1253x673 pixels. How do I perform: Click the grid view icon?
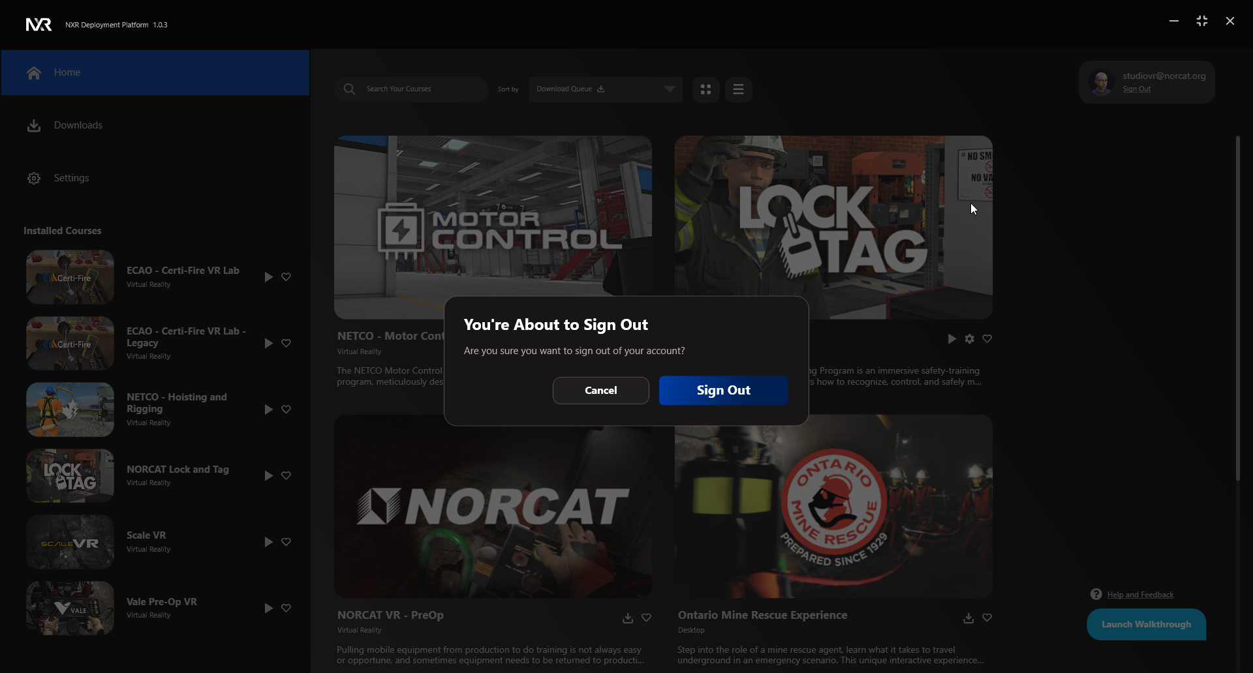pyautogui.click(x=705, y=89)
